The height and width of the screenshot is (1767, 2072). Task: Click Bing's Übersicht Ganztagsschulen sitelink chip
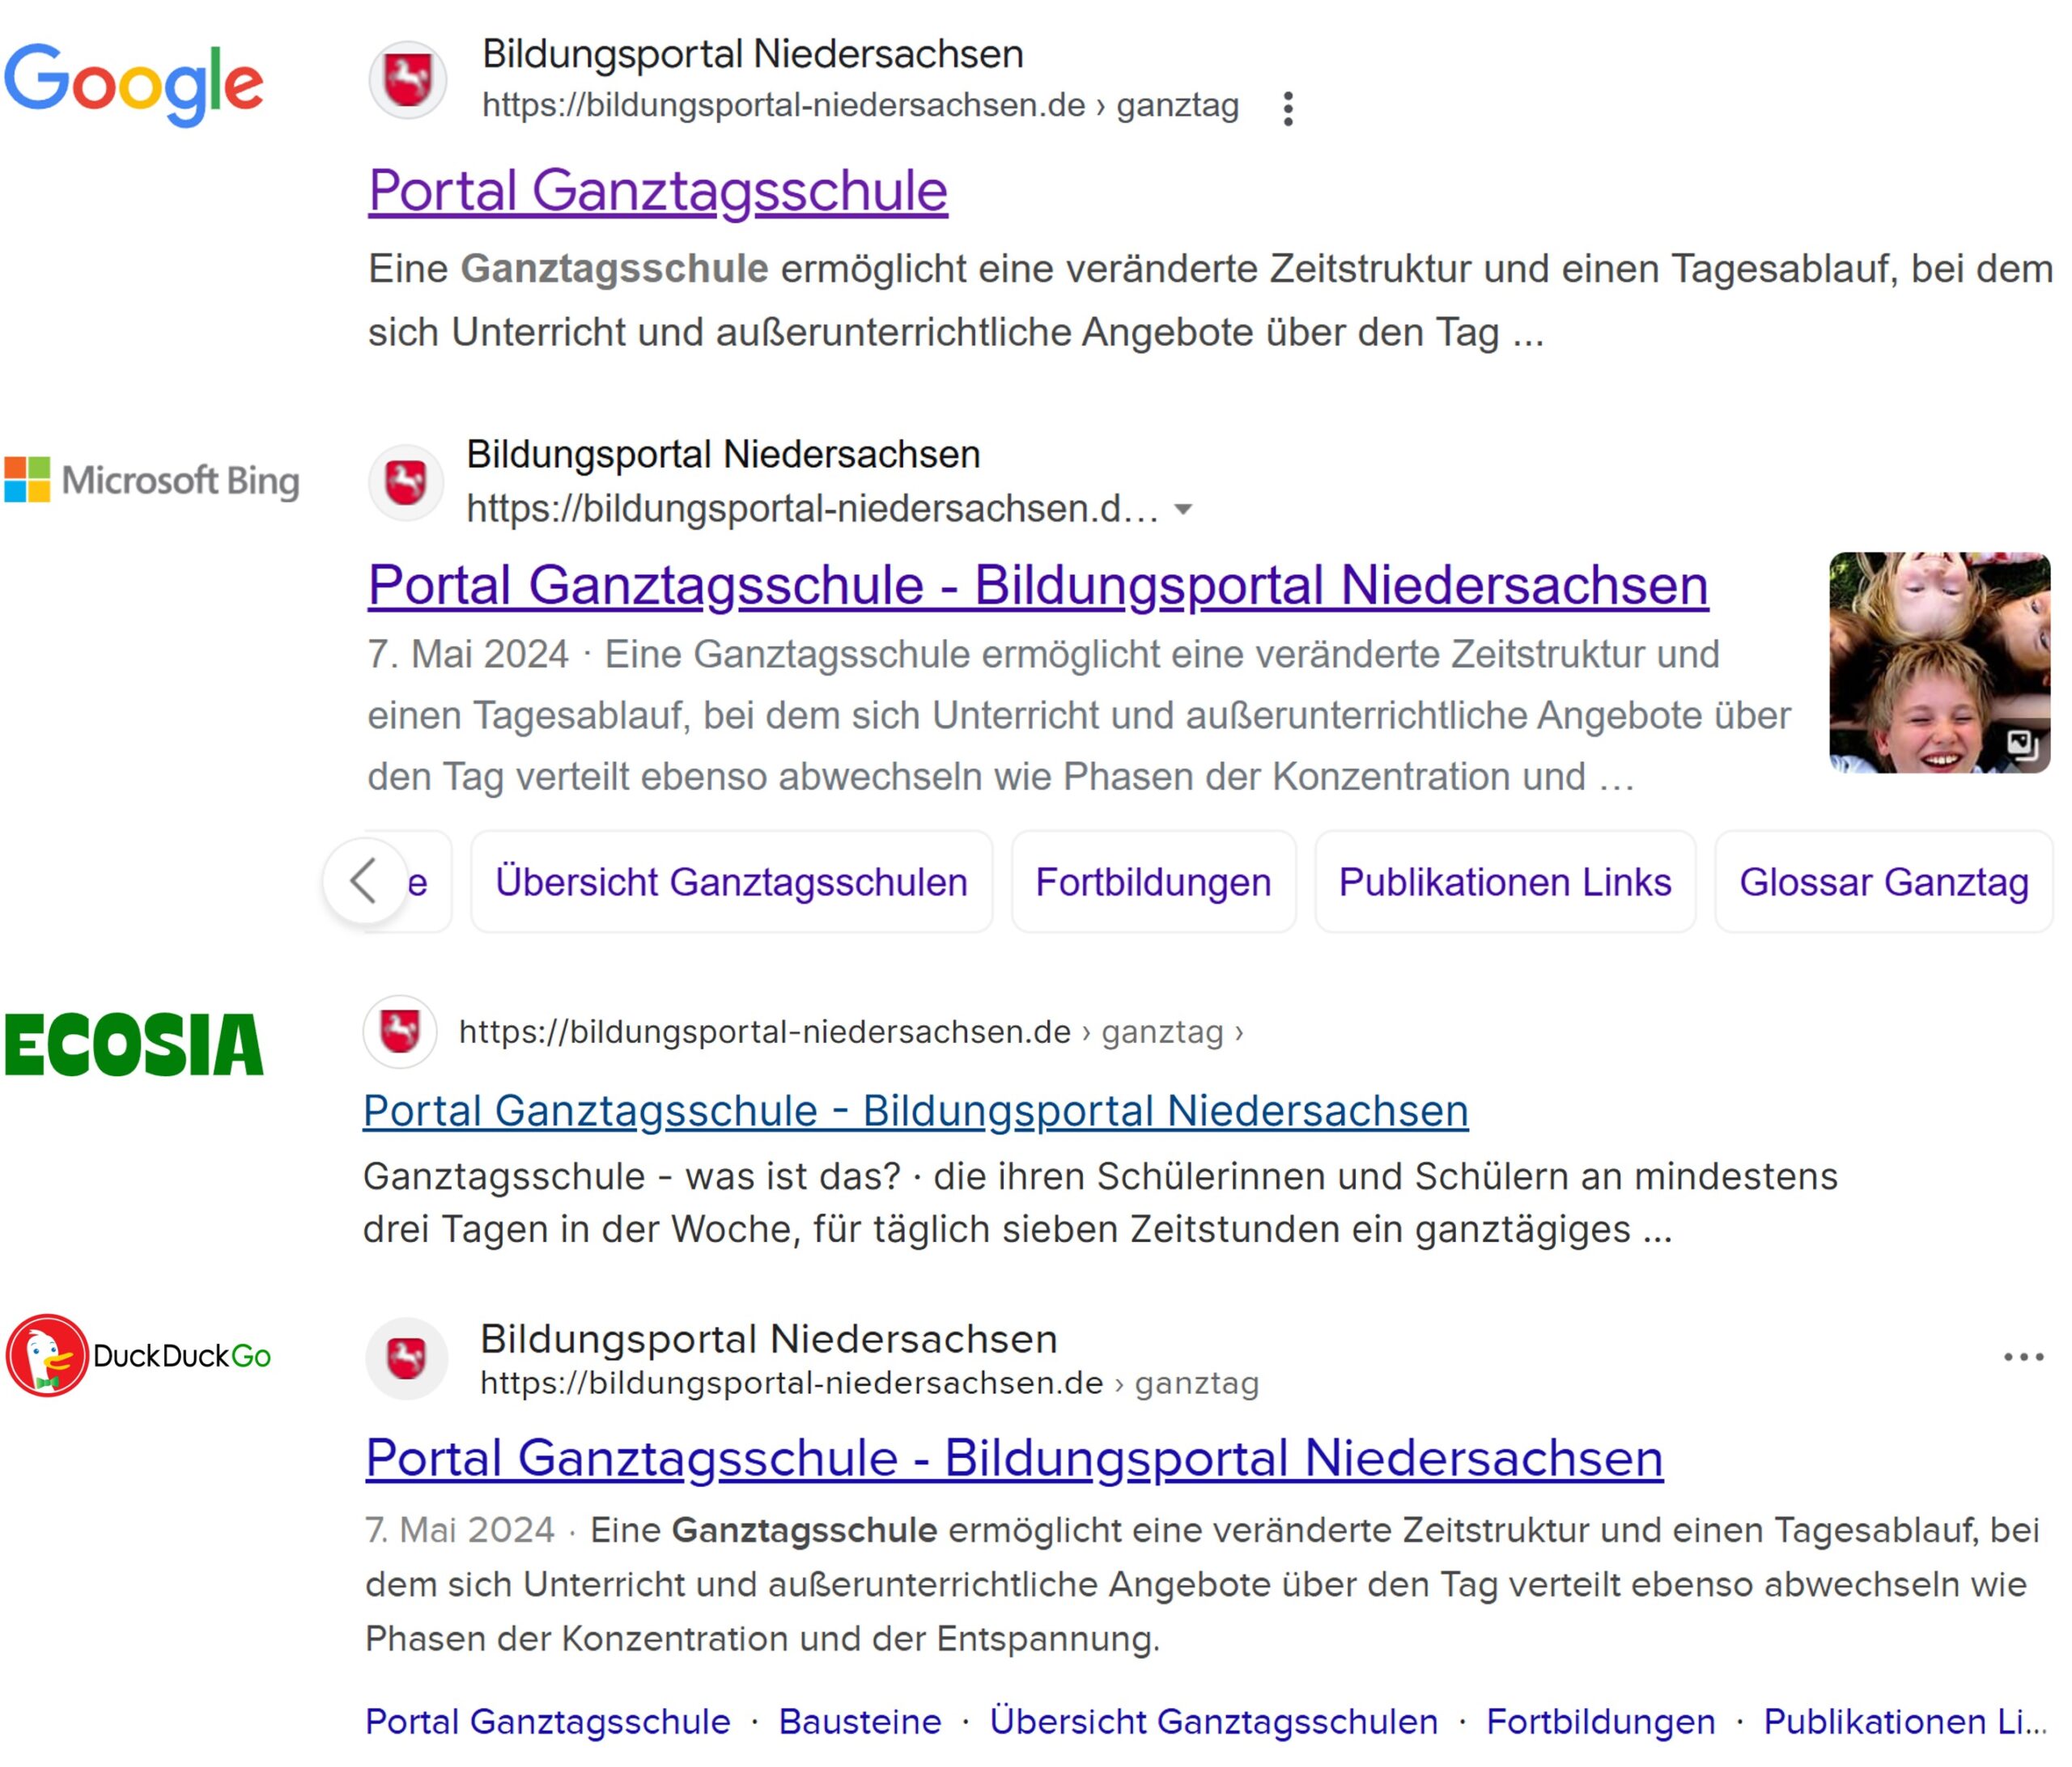[x=731, y=882]
